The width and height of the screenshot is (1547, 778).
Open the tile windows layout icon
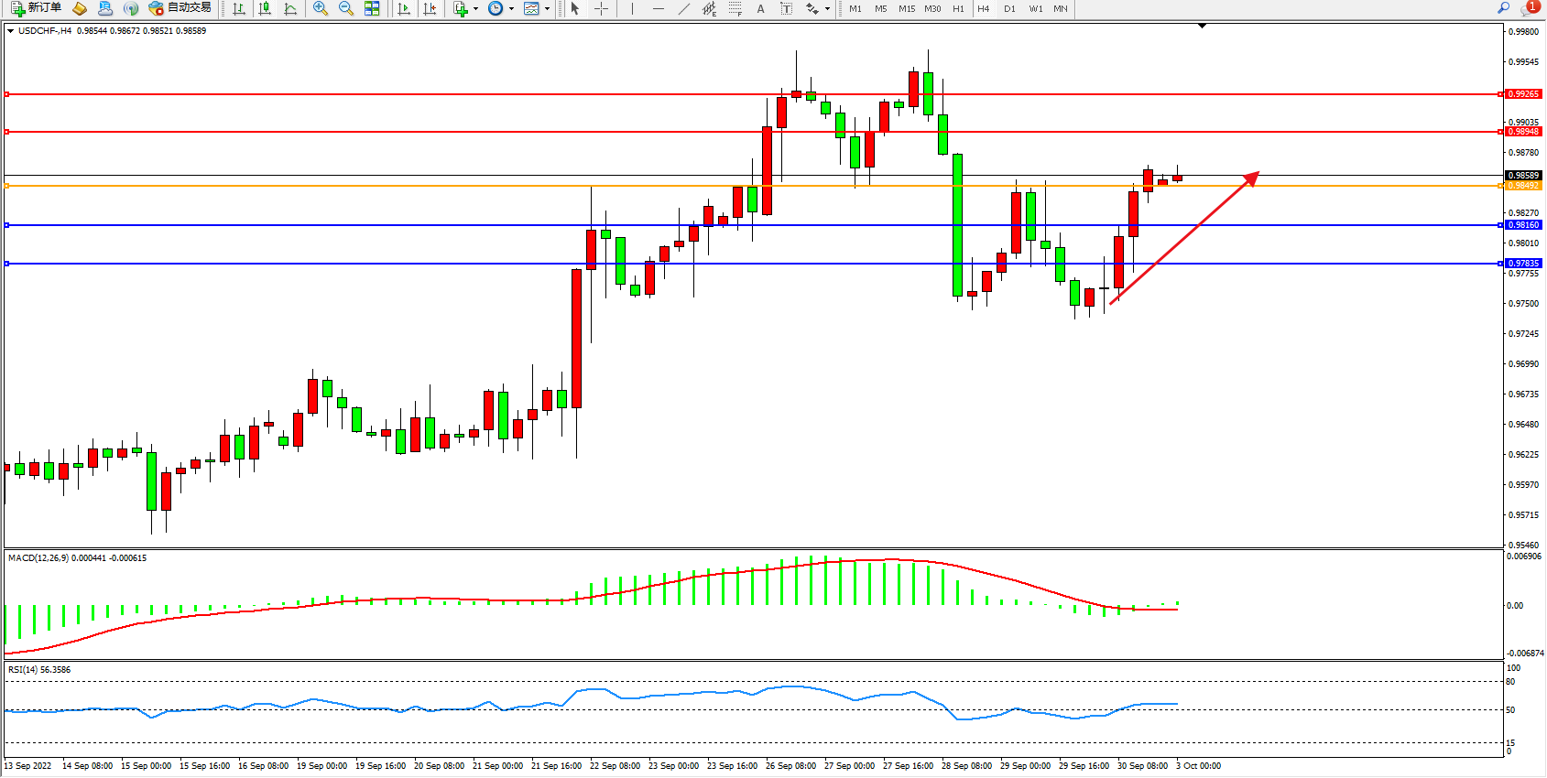point(372,8)
